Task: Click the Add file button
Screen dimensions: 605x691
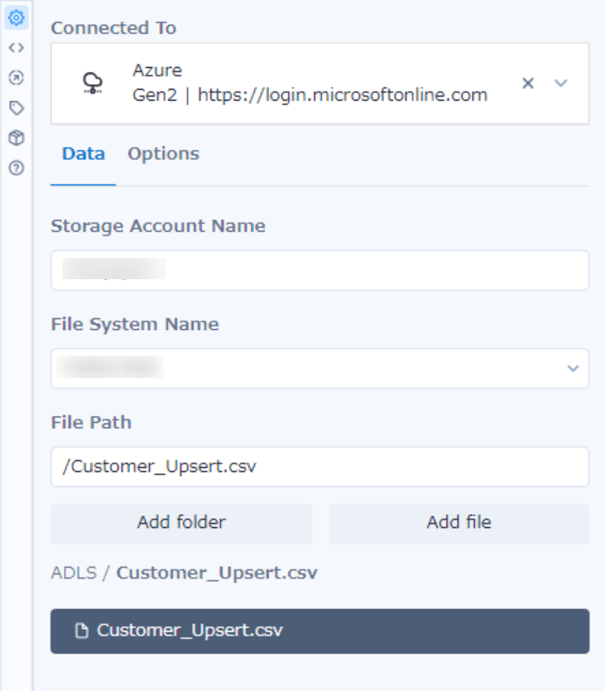Action: coord(459,523)
